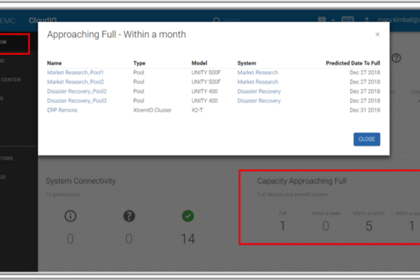Click the blue CLOSE button

367,139
